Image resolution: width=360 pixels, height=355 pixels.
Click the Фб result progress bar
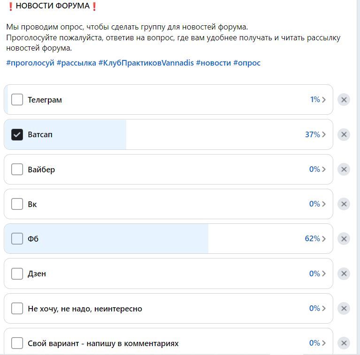tap(106, 239)
